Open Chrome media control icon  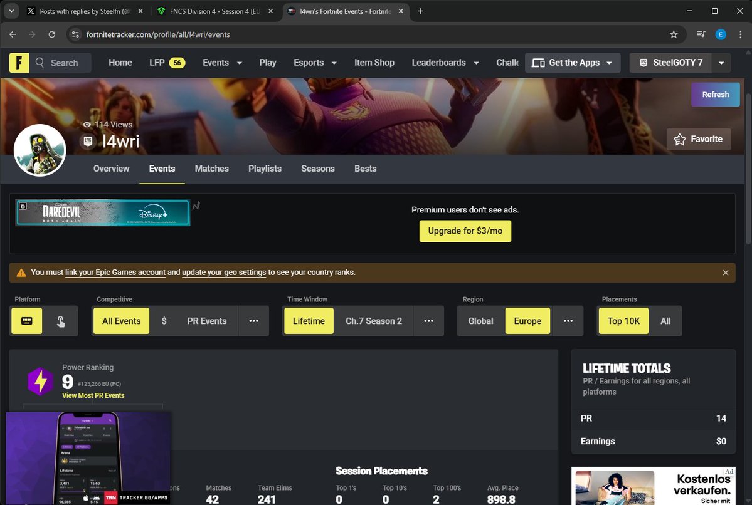[x=701, y=34]
